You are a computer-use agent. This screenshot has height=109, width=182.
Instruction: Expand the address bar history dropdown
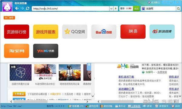tap(111, 8)
